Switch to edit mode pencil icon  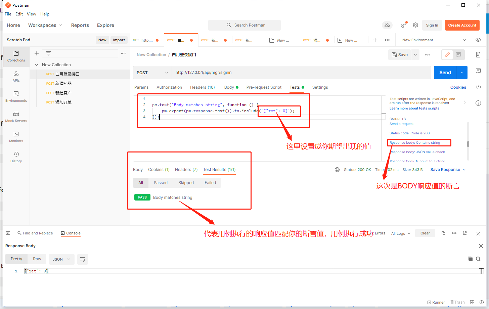pyautogui.click(x=447, y=55)
